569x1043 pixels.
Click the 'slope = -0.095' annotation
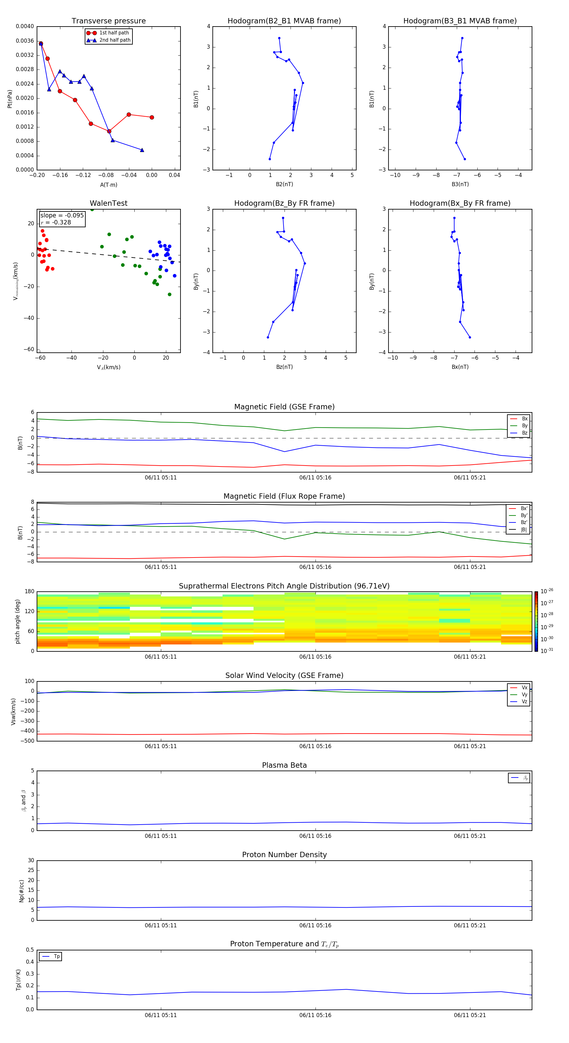point(62,216)
